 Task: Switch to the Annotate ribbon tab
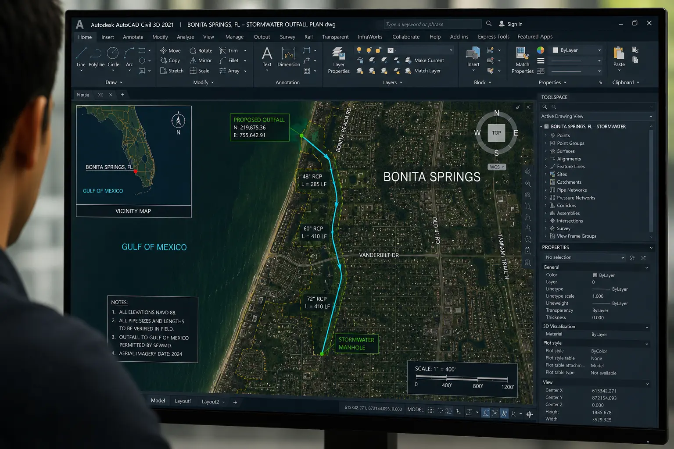tap(133, 37)
